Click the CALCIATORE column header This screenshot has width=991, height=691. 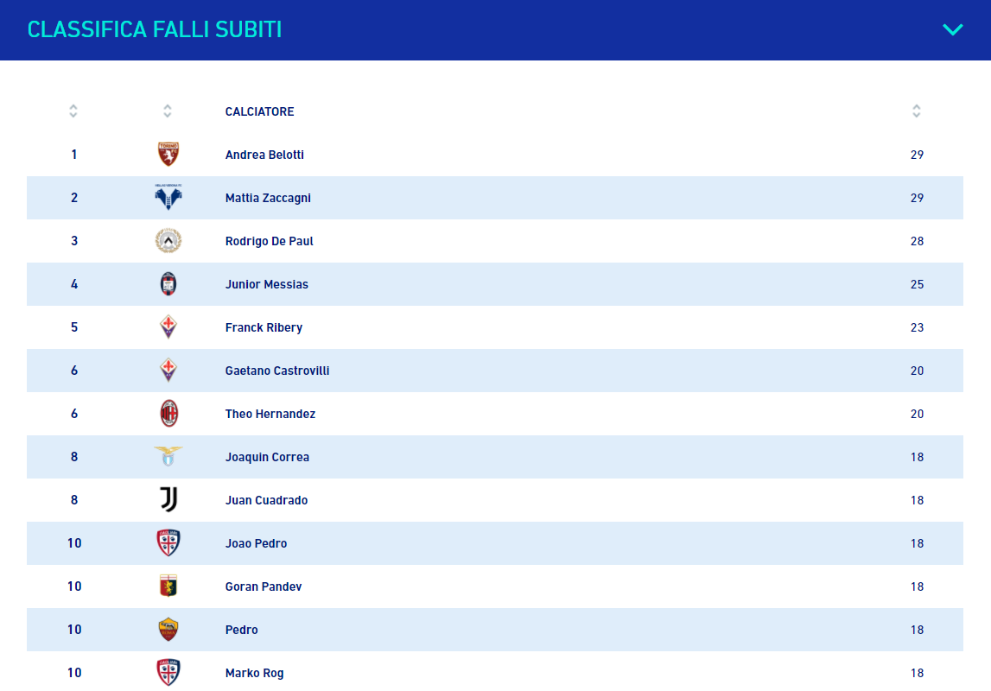click(x=260, y=111)
